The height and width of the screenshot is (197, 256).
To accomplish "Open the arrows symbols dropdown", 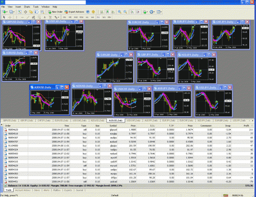I will (x=57, y=17).
